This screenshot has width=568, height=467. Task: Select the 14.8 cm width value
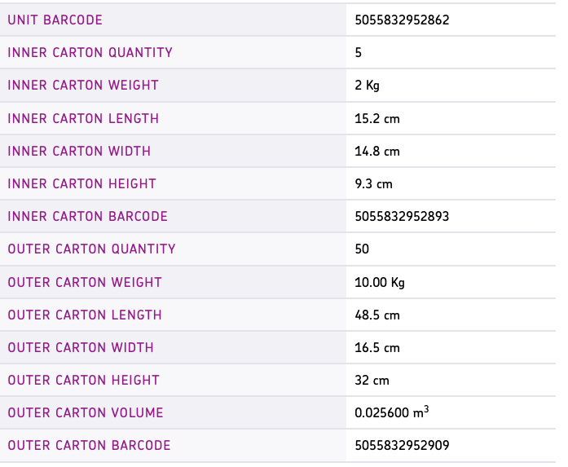(377, 151)
